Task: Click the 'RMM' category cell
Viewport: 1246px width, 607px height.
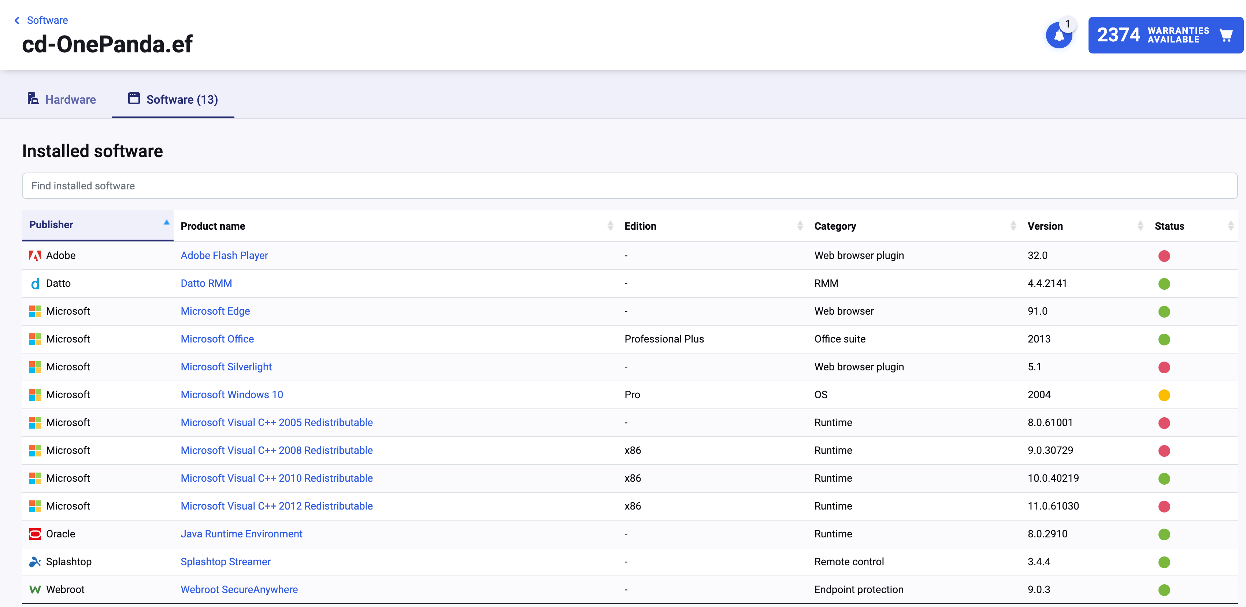Action: (826, 284)
